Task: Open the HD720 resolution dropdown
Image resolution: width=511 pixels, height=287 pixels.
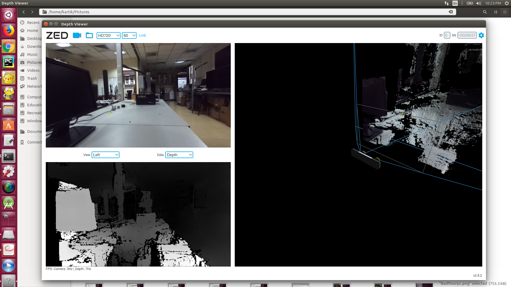Action: click(108, 35)
